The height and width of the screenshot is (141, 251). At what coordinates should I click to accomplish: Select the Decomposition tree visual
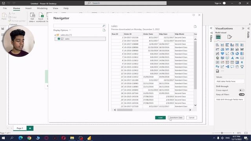click(227, 67)
